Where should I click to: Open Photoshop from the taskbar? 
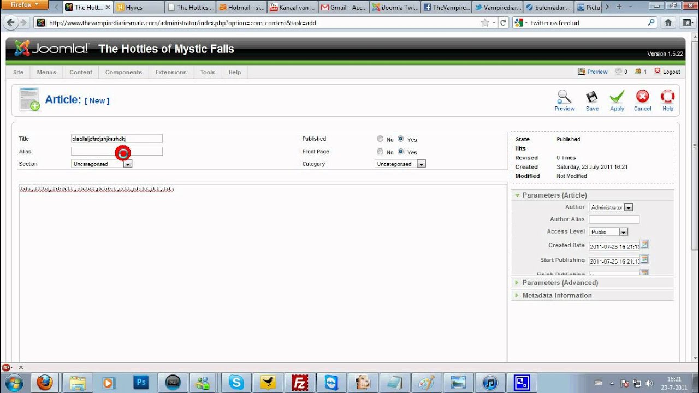(141, 382)
